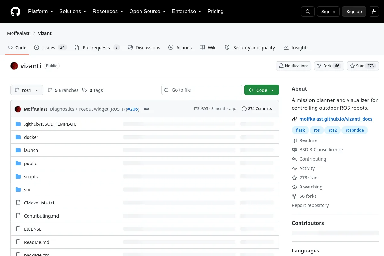Screen dimensions: 384x256
Task: Switch to the Code tab
Action: 17,48
